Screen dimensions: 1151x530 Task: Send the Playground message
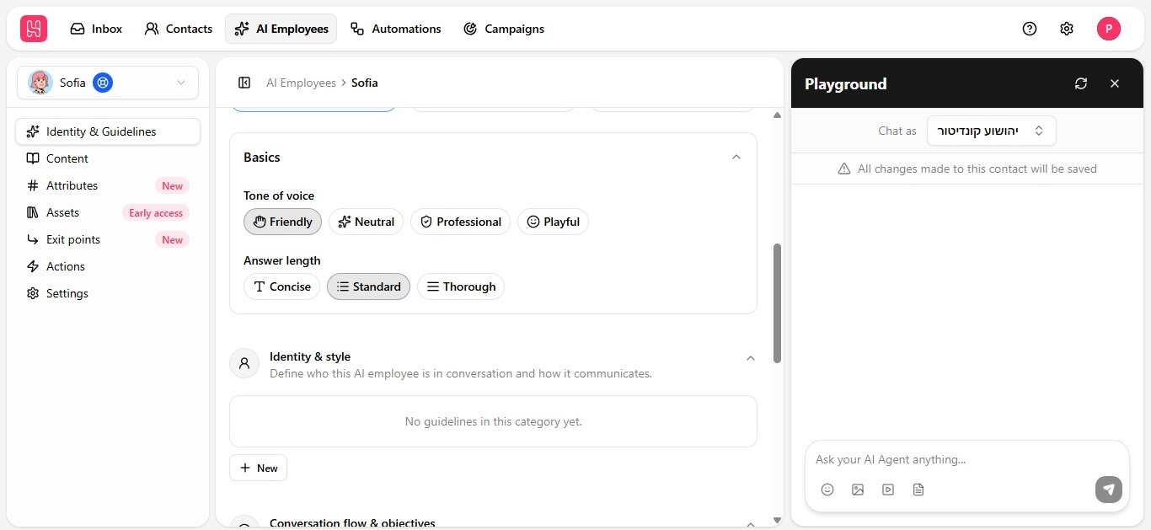click(x=1109, y=490)
